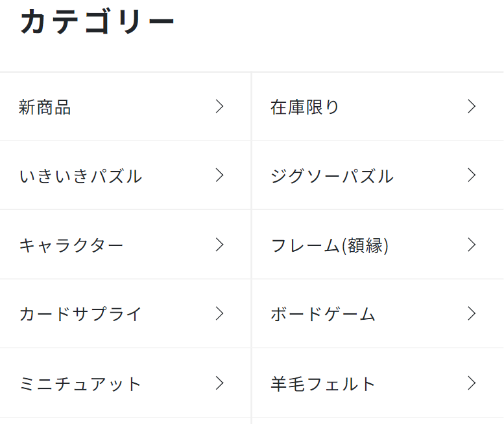Click the chevron next to 新商品

point(219,107)
